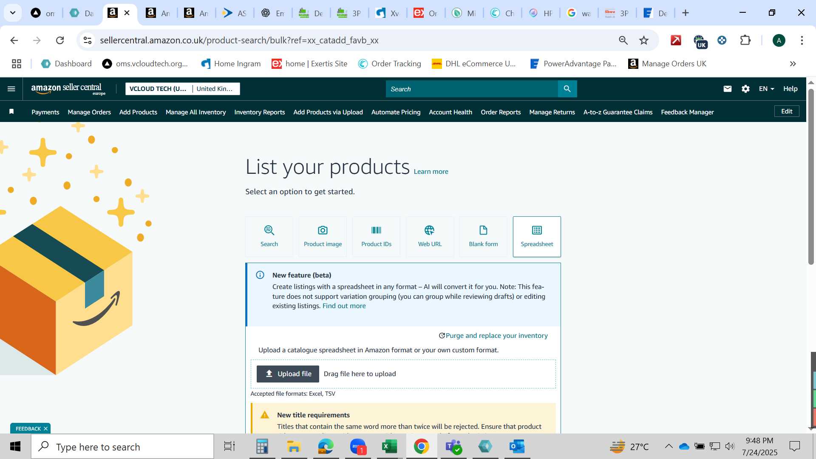Click the Learn more link
The height and width of the screenshot is (459, 816).
[431, 172]
